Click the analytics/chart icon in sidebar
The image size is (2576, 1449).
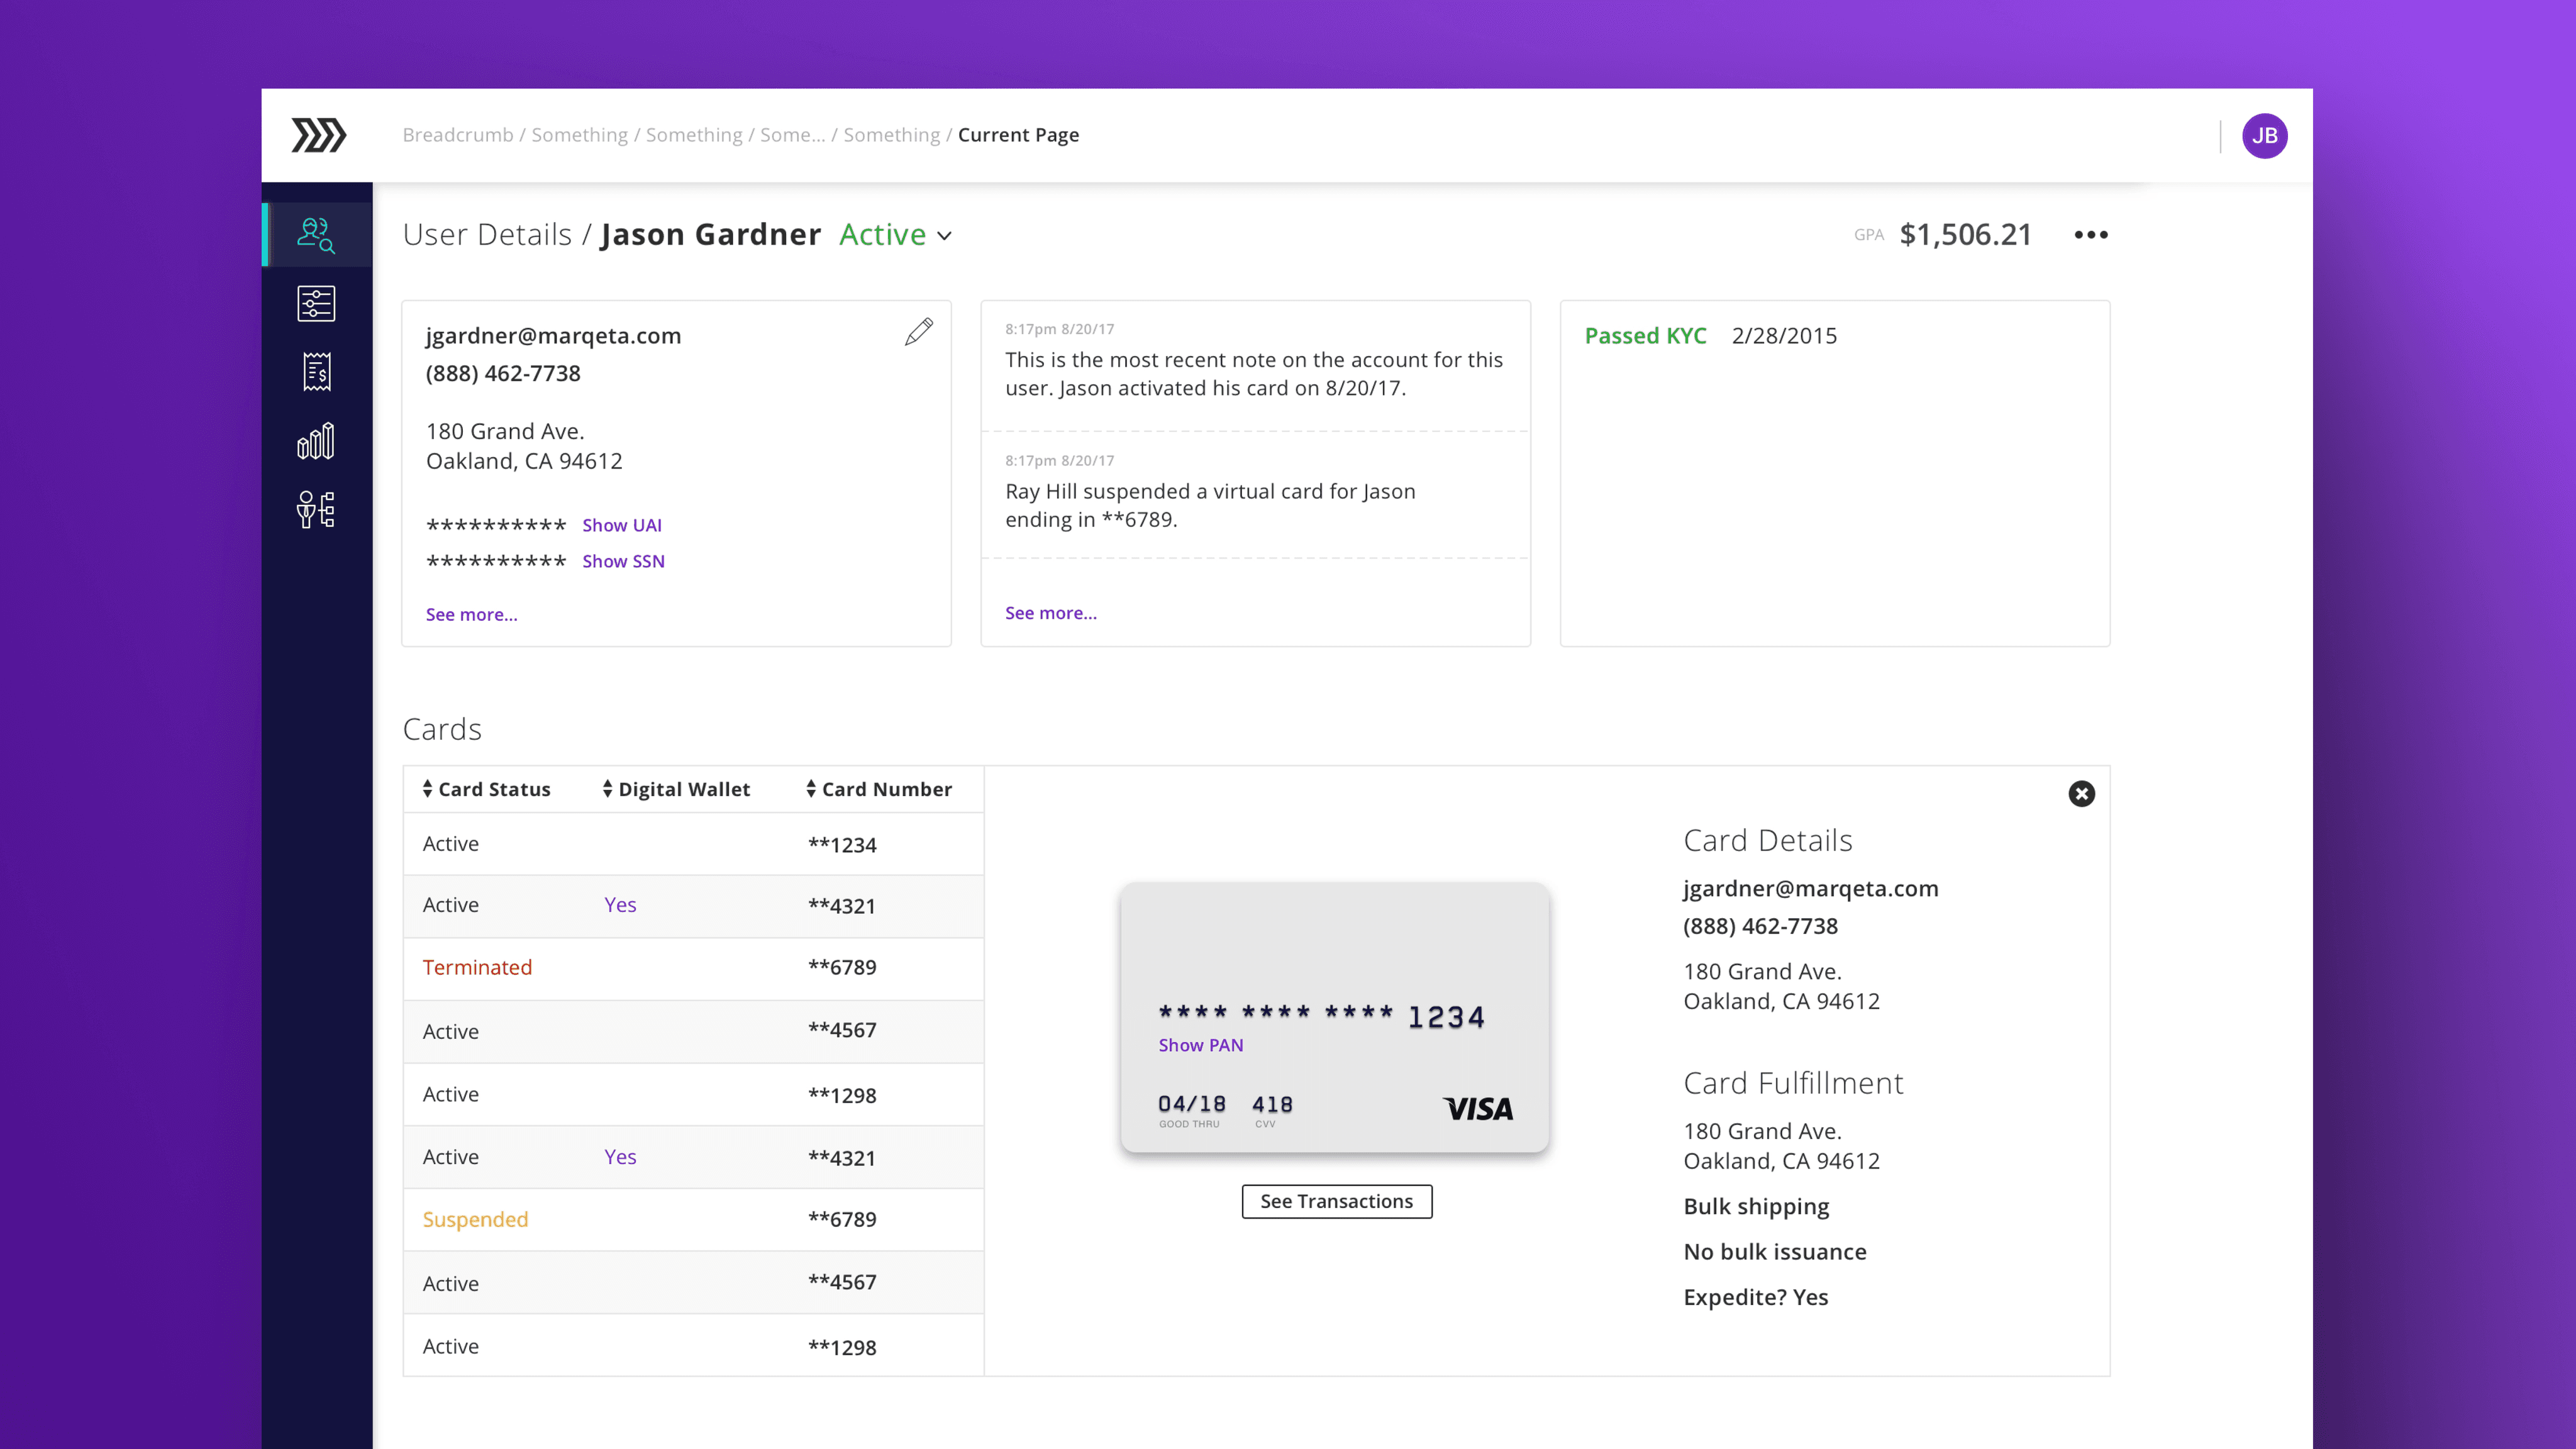click(x=317, y=440)
